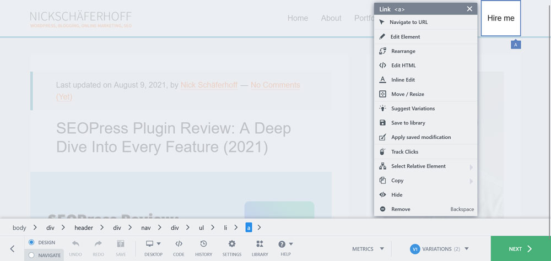This screenshot has height=261, width=551.
Task: Expand the Select Relative Element submenu arrow
Action: click(471, 167)
